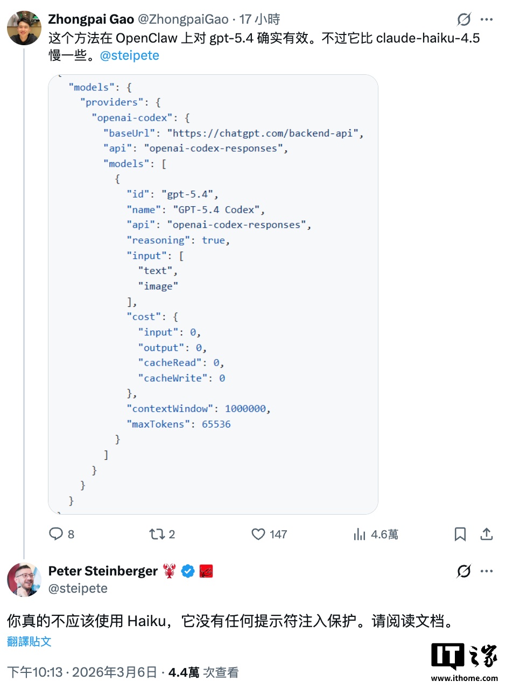Open Peter Steinberger's profile avatar
Image resolution: width=506 pixels, height=688 pixels.
tap(24, 579)
